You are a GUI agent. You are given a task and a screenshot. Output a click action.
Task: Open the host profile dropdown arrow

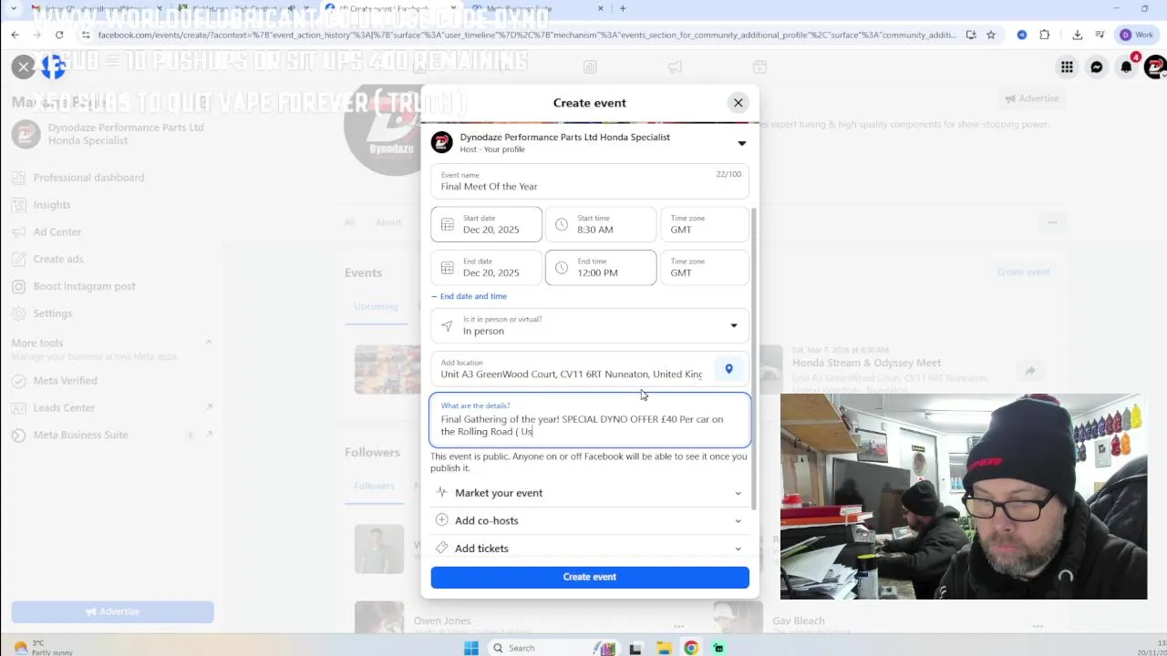tap(741, 143)
